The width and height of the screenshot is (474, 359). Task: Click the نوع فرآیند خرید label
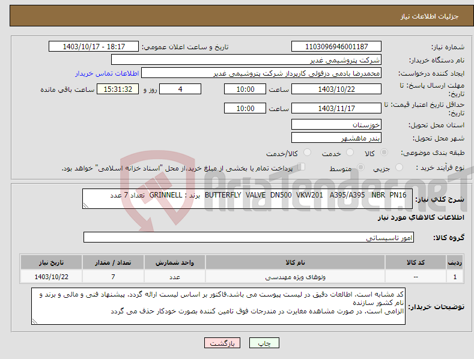pyautogui.click(x=440, y=167)
